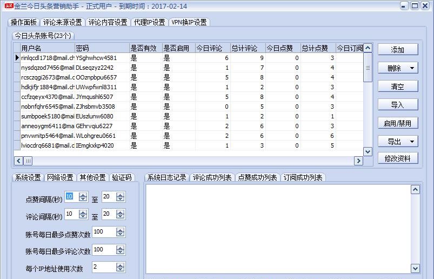The image size is (434, 279).
Task: Click the stepper of 点赞间隔 maximum value
Action: click(x=120, y=197)
